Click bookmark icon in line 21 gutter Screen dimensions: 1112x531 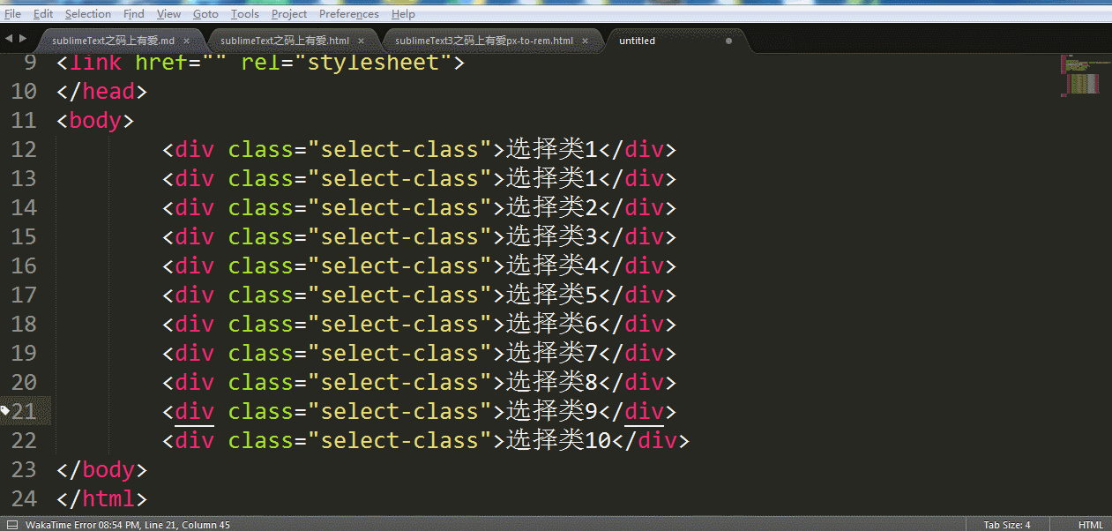tap(4, 410)
